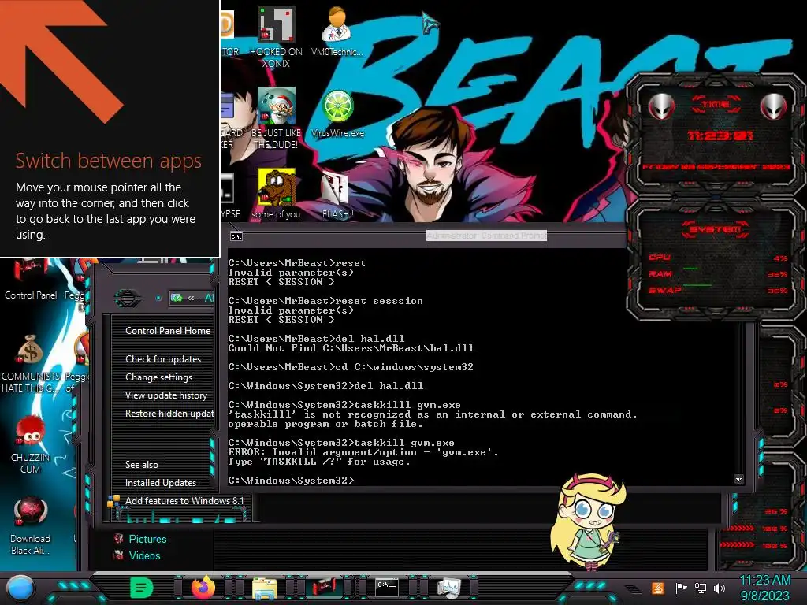Click the left alien head on clock widget
The image size is (807, 605).
661,106
